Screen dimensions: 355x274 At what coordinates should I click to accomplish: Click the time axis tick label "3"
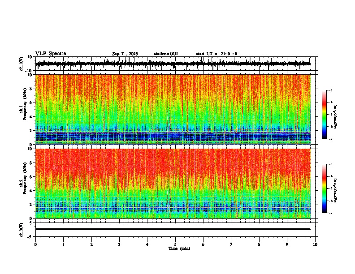(x=119, y=244)
